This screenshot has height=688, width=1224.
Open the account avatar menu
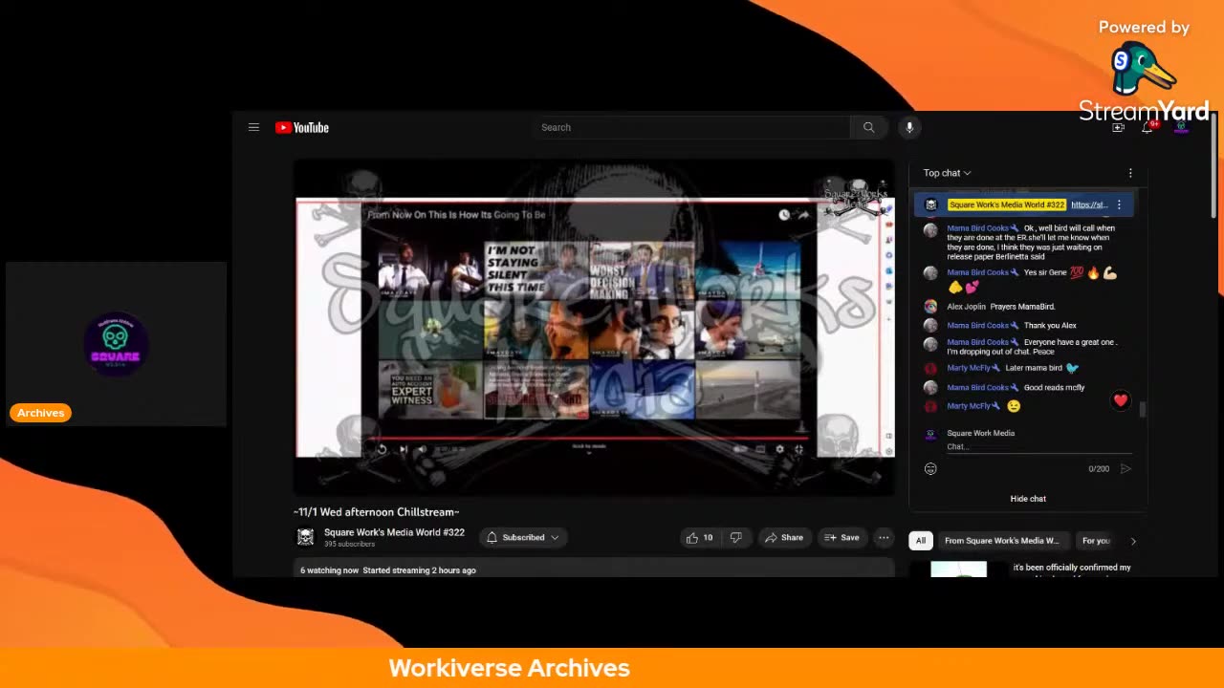1181,127
